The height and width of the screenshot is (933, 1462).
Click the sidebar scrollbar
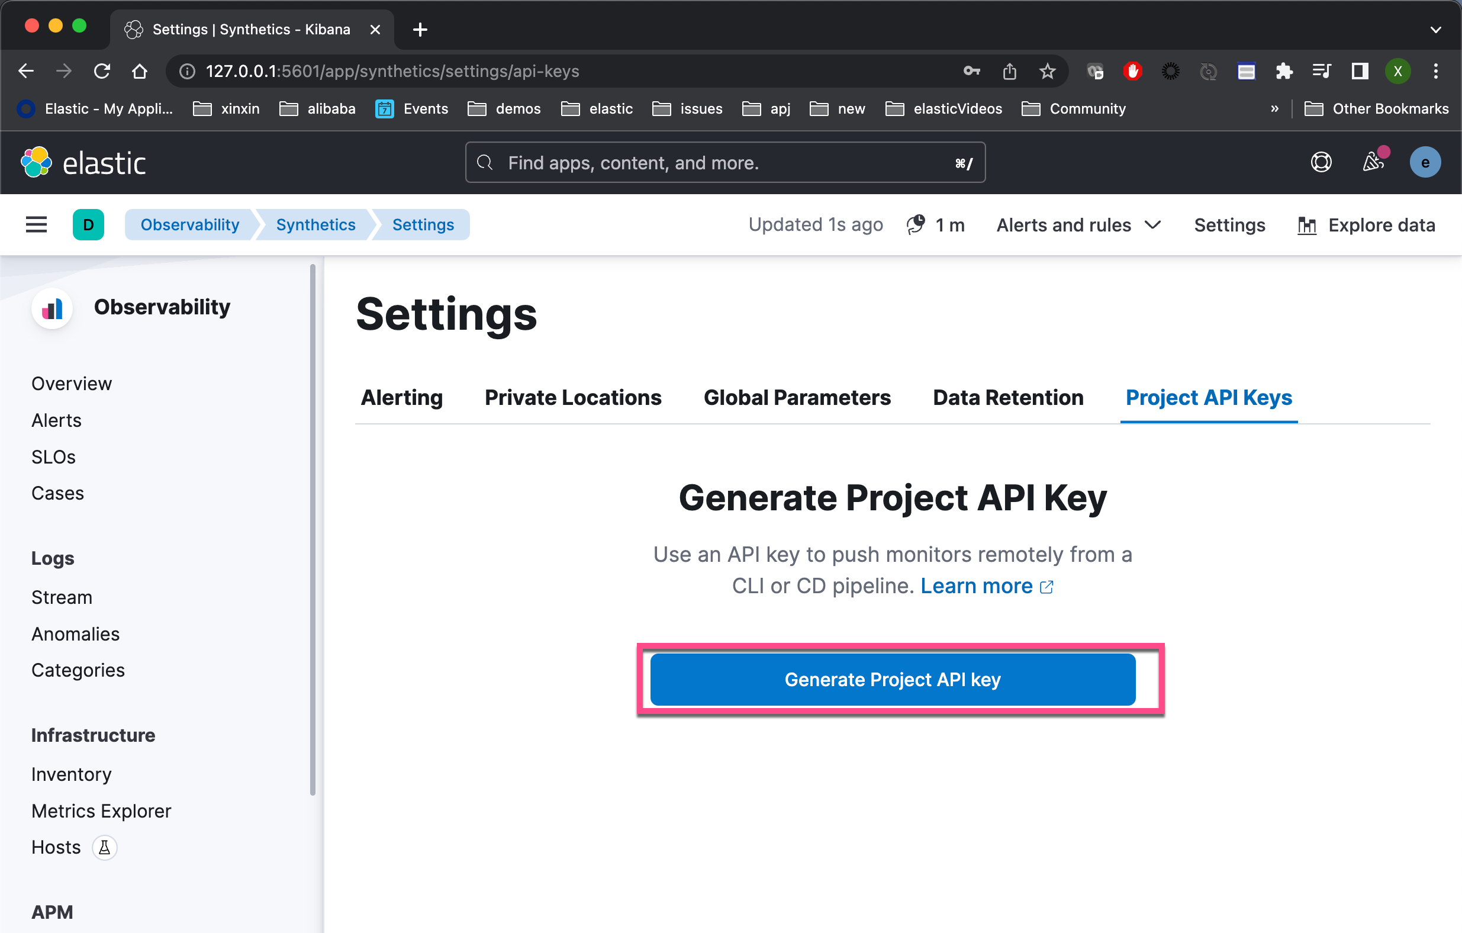(313, 529)
